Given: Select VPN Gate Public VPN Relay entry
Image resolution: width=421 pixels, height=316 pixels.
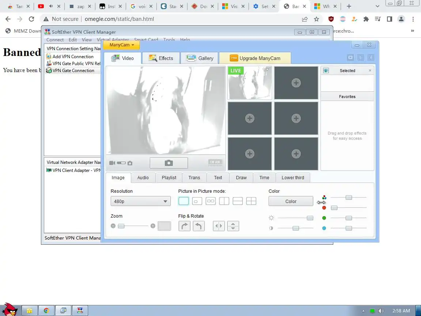Looking at the screenshot, I should pos(73,63).
